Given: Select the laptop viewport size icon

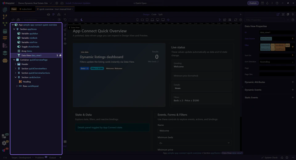Looking at the screenshot, I should (x=152, y=20).
